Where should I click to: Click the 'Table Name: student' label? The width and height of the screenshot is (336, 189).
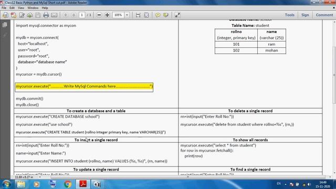[x=250, y=26]
